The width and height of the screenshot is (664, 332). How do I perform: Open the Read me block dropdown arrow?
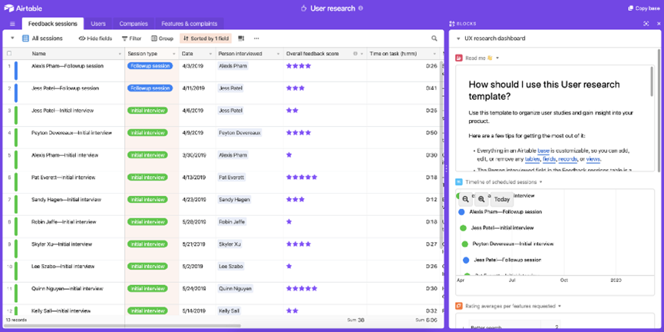pos(497,58)
